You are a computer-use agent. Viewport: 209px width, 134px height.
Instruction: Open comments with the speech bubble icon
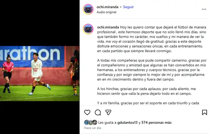98,112
